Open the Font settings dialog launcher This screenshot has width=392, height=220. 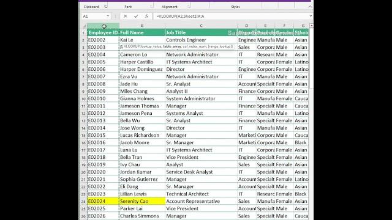tap(151, 7)
